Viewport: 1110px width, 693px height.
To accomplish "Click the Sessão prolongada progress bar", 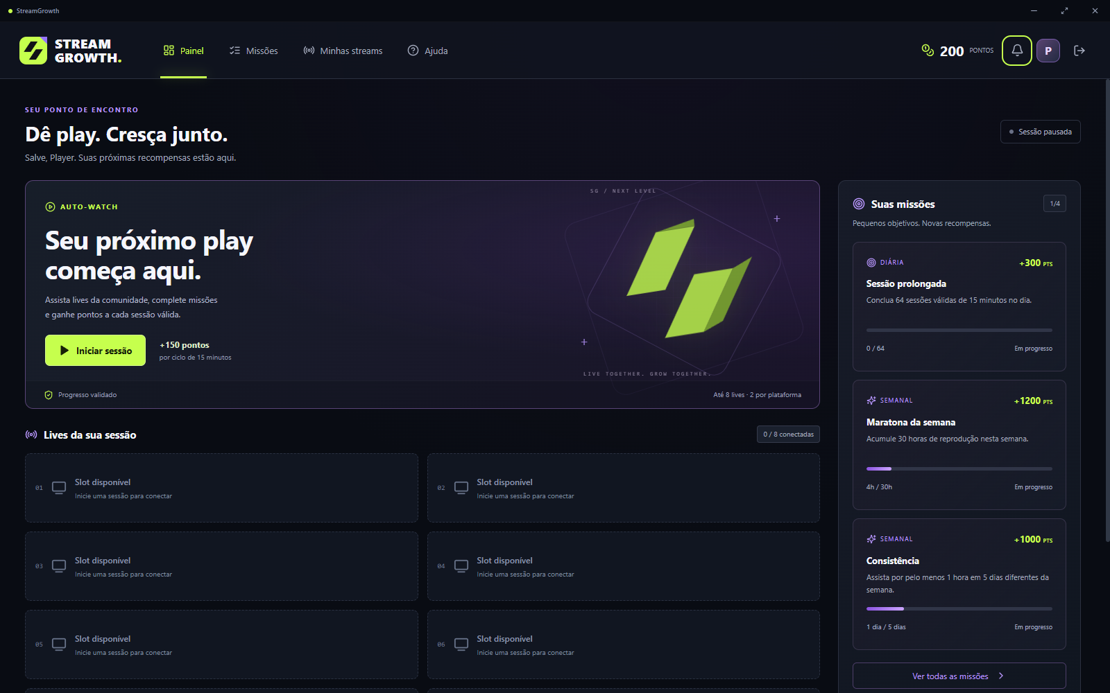I will [x=959, y=331].
